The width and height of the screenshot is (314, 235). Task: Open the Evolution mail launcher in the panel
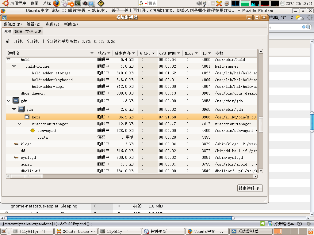tap(64, 3)
